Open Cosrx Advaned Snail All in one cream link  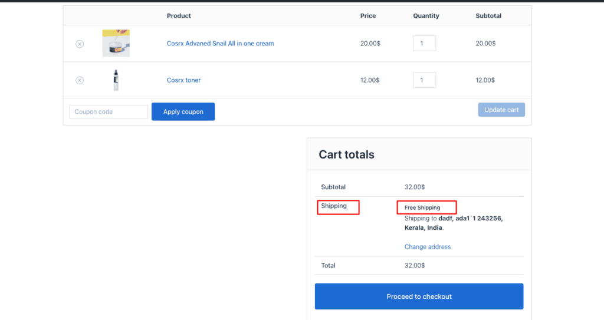pos(221,44)
